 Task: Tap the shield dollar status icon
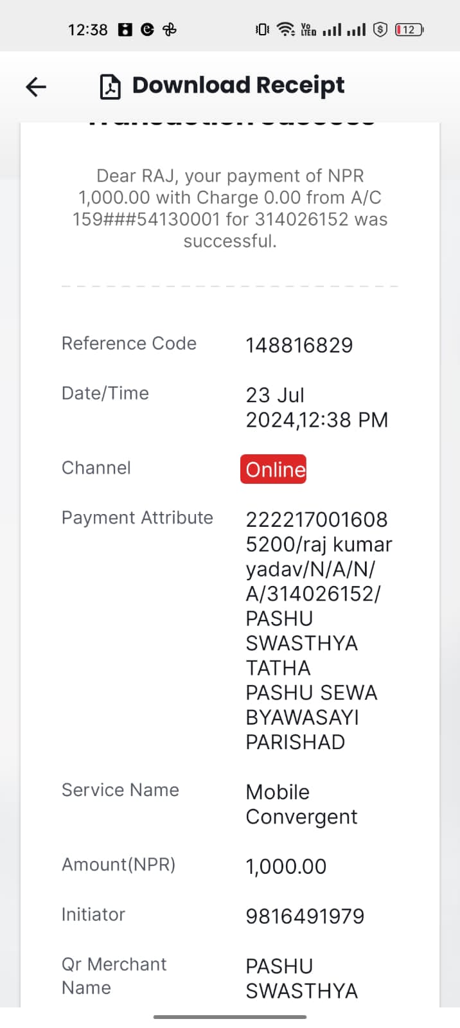tap(380, 30)
